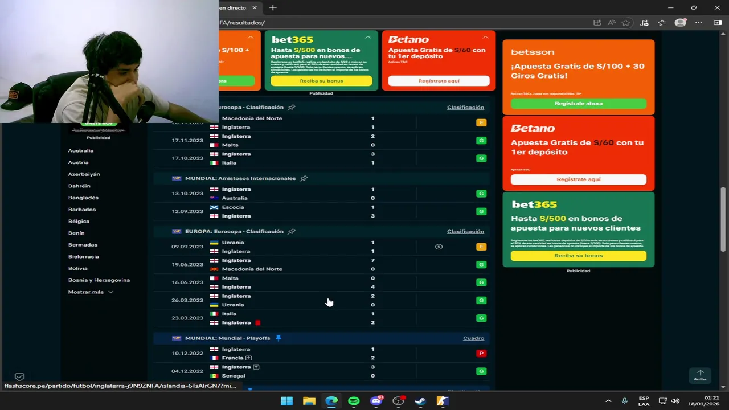Pin the second EUROPA: Eurocopa - Clasificación league

292,231
